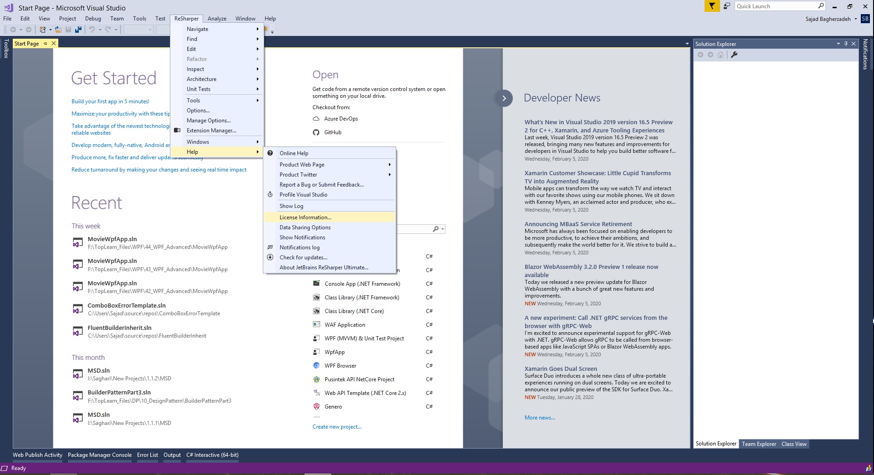Click the GitHub checkout link

(x=332, y=132)
